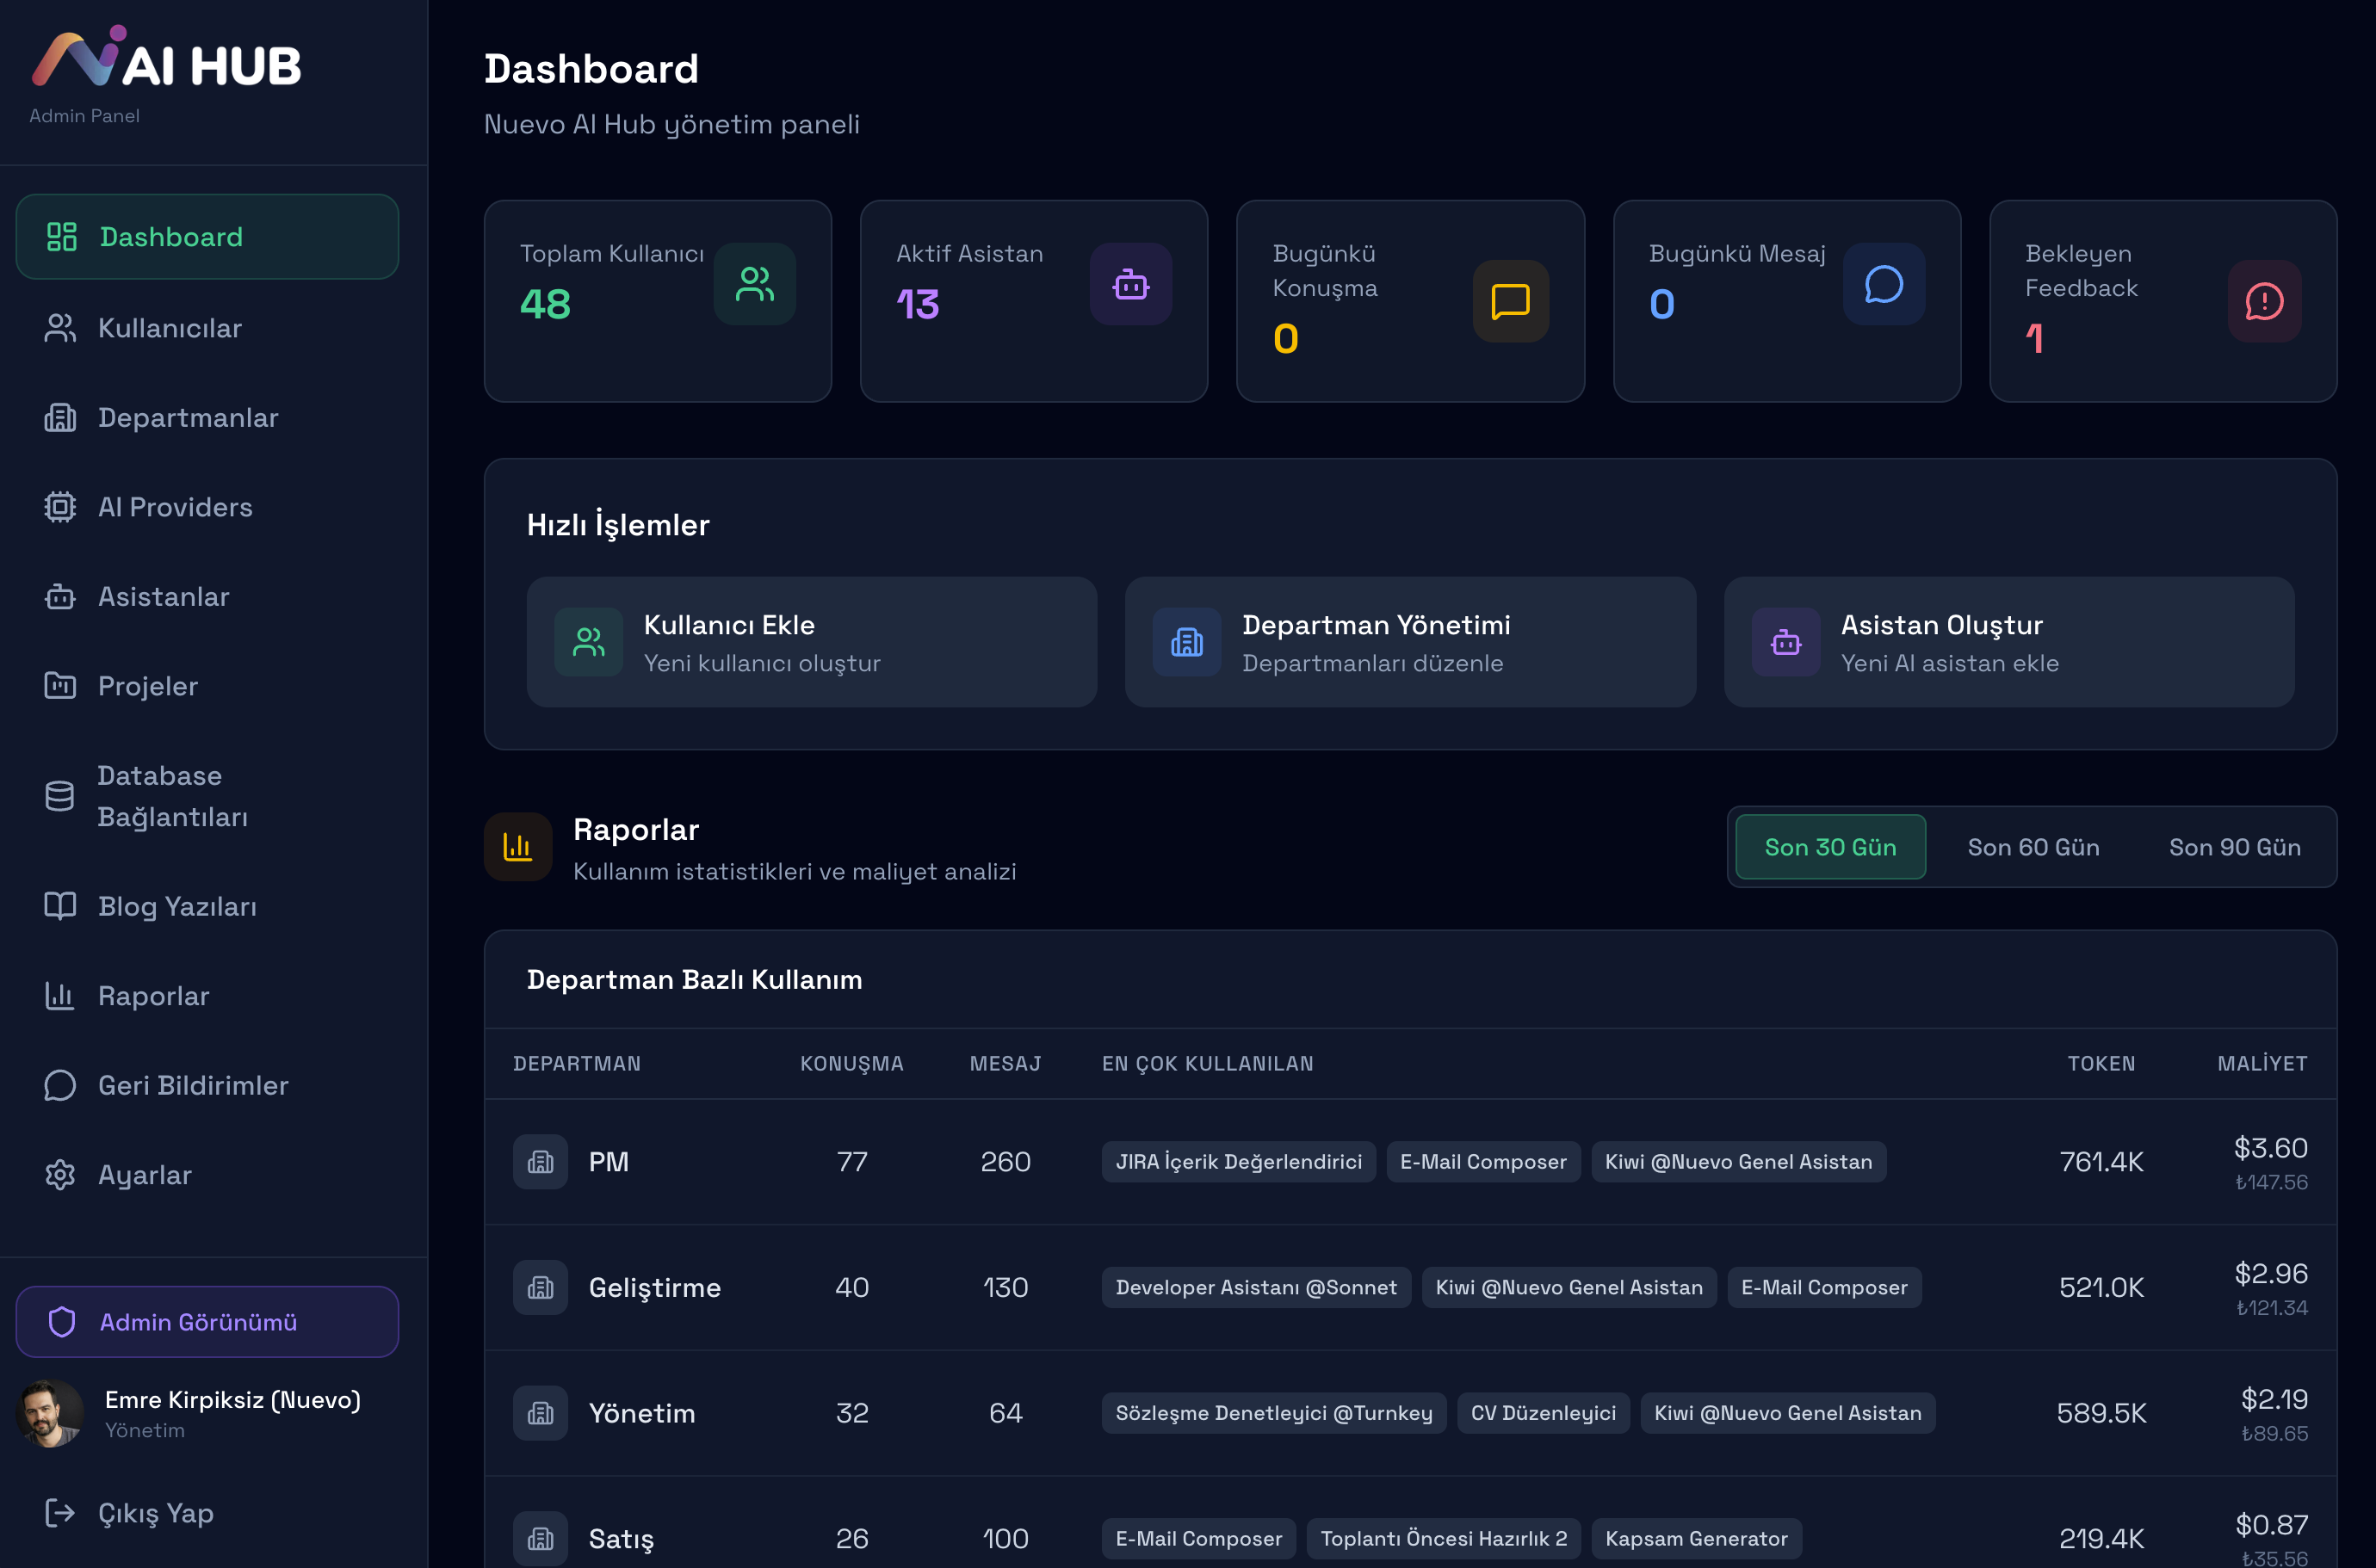Select the Son 30 Gün range
Image resolution: width=2376 pixels, height=1568 pixels.
tap(1829, 847)
